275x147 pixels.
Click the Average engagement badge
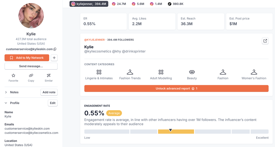[x=114, y=113]
